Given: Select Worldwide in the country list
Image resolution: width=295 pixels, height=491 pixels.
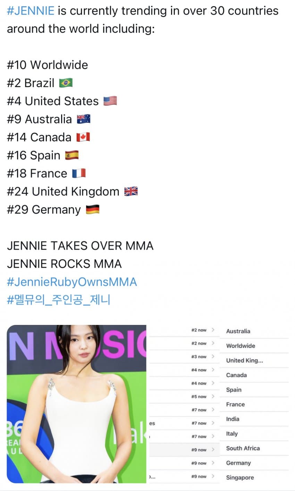Looking at the screenshot, I should point(241,346).
